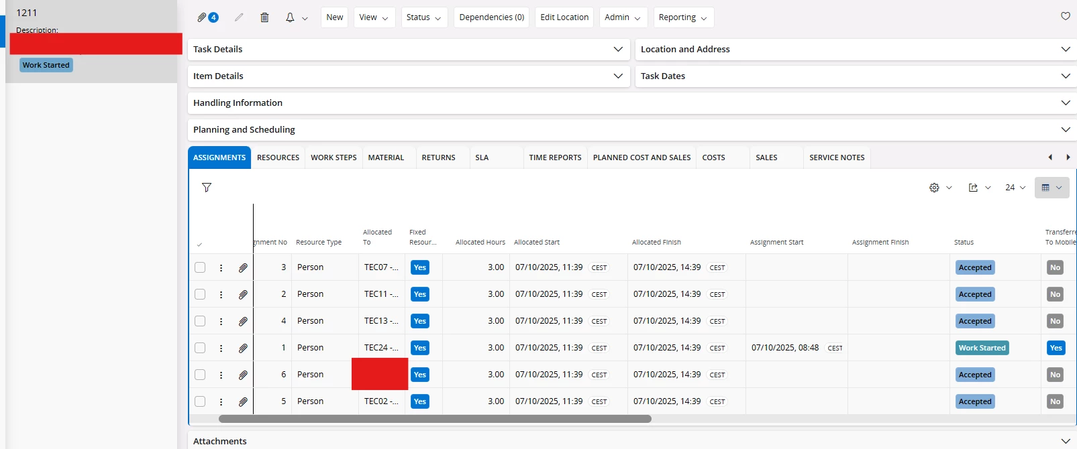Screen dimensions: 1077x449
Task: Click the Dependencies (0) button
Action: coord(491,17)
